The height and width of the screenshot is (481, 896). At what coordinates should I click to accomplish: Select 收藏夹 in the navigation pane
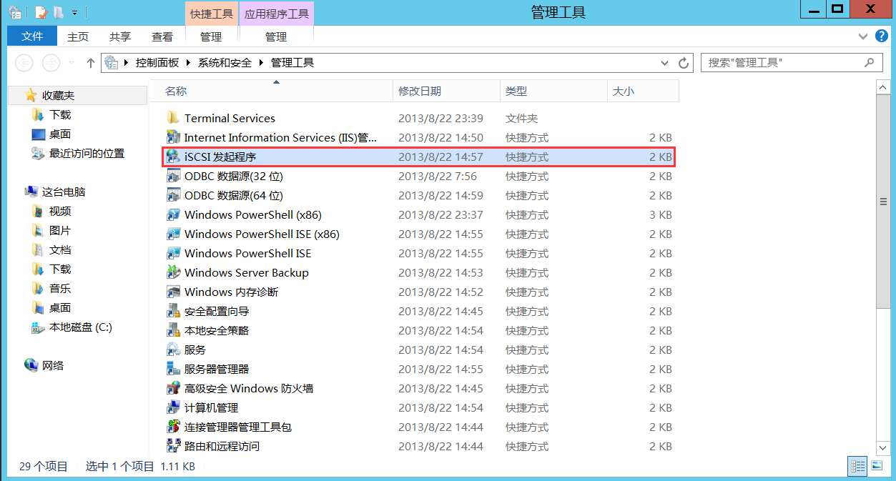tap(58, 95)
